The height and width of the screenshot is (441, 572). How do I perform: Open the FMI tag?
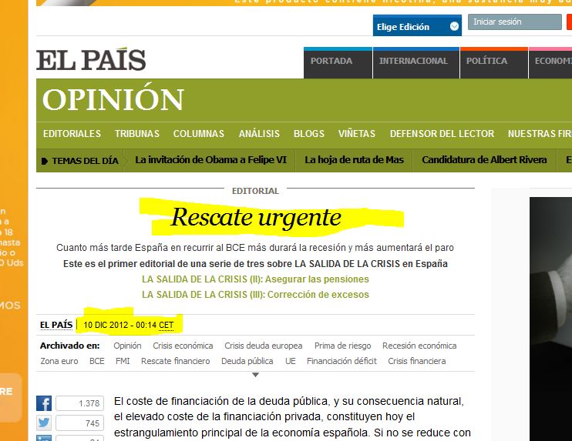click(x=123, y=361)
